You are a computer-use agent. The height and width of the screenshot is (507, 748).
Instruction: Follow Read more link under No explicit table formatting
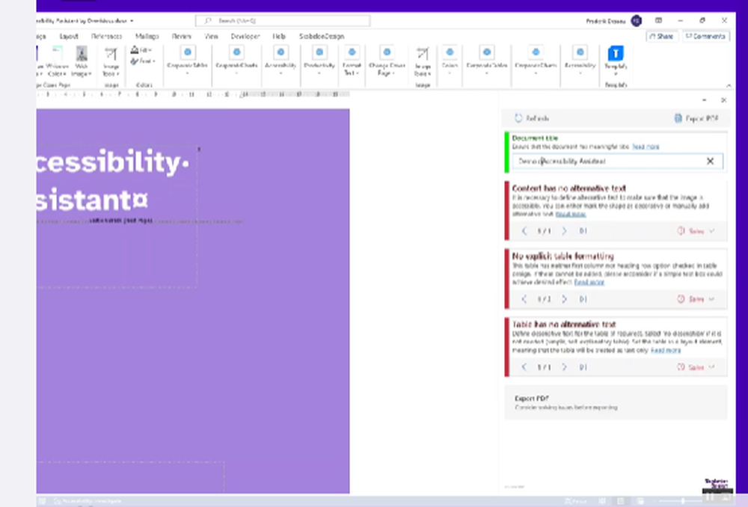(x=589, y=283)
